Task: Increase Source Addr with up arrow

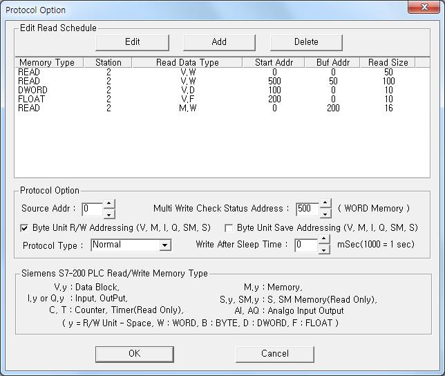Action: 109,205
